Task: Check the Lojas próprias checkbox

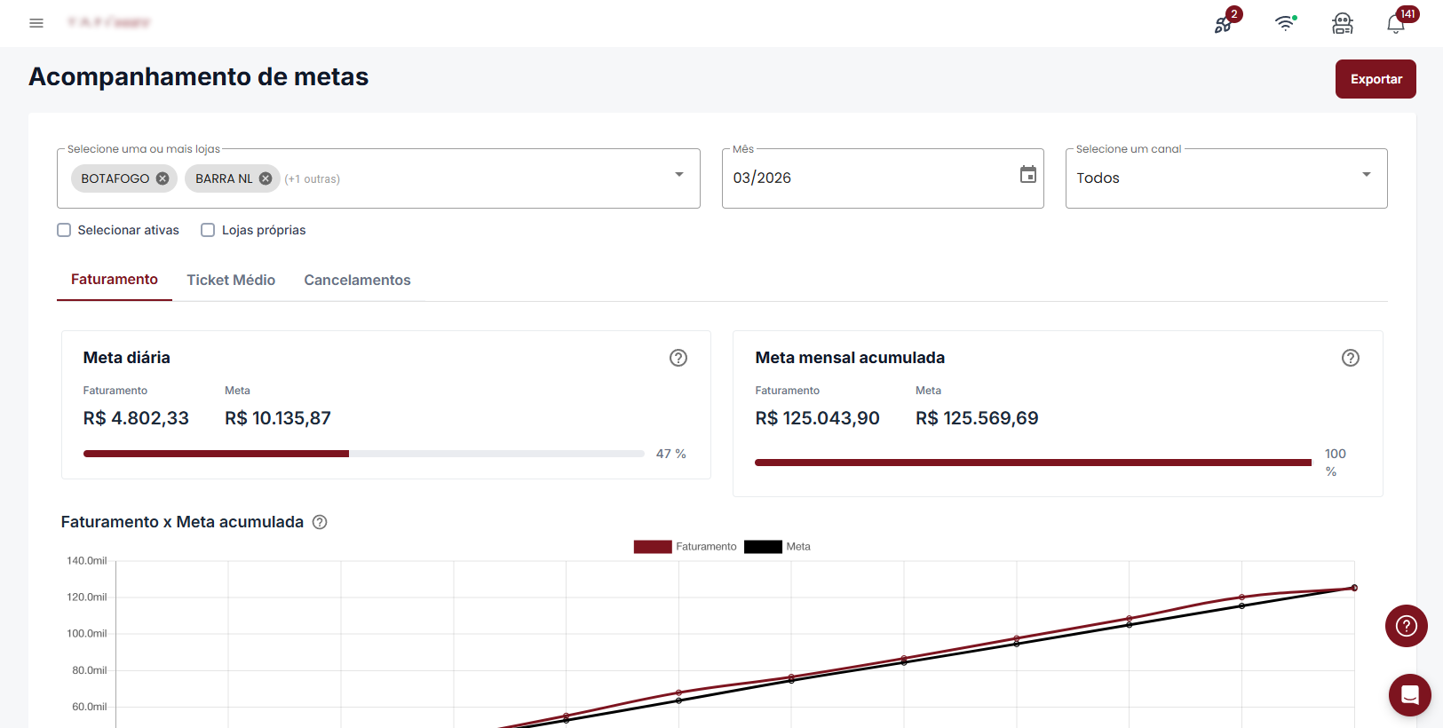Action: point(208,230)
